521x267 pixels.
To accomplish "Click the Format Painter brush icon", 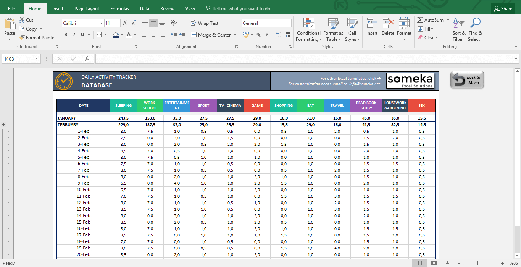I will coord(21,38).
